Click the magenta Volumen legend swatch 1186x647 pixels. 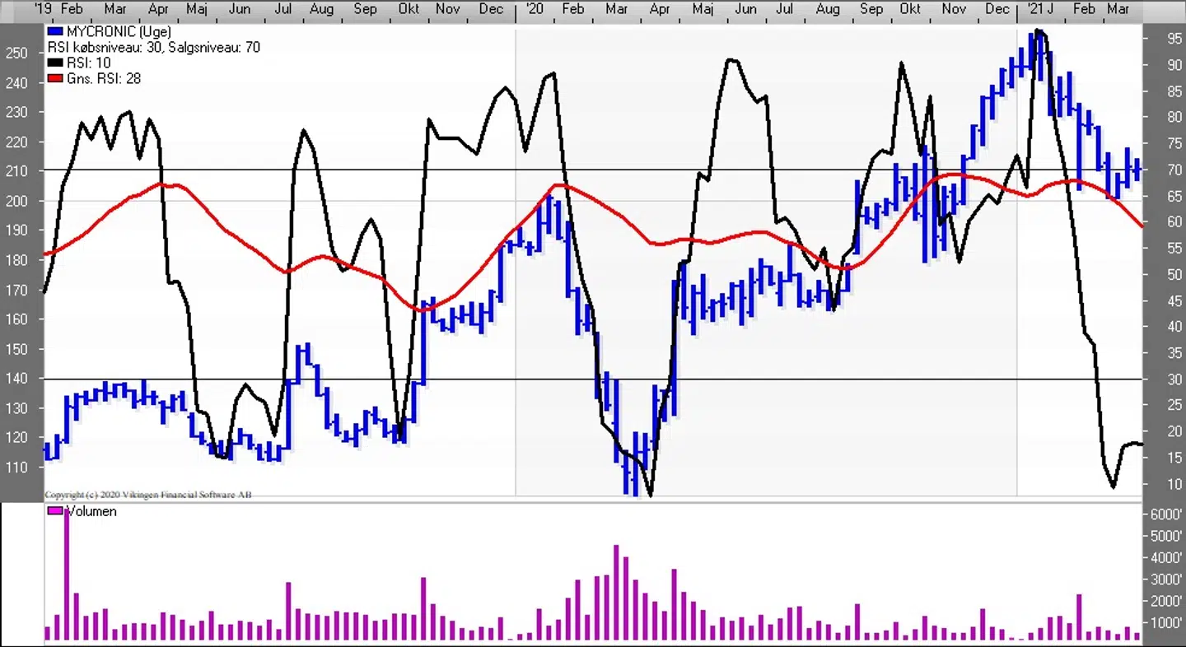coord(55,511)
